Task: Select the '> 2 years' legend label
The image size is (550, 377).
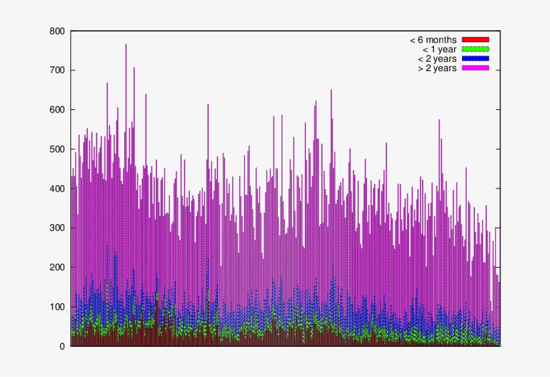Action: pyautogui.click(x=436, y=68)
